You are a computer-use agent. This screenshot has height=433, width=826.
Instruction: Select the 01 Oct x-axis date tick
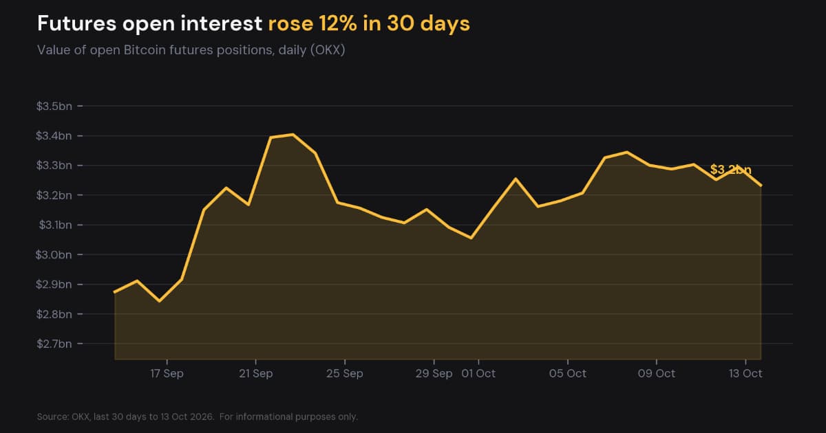point(478,373)
